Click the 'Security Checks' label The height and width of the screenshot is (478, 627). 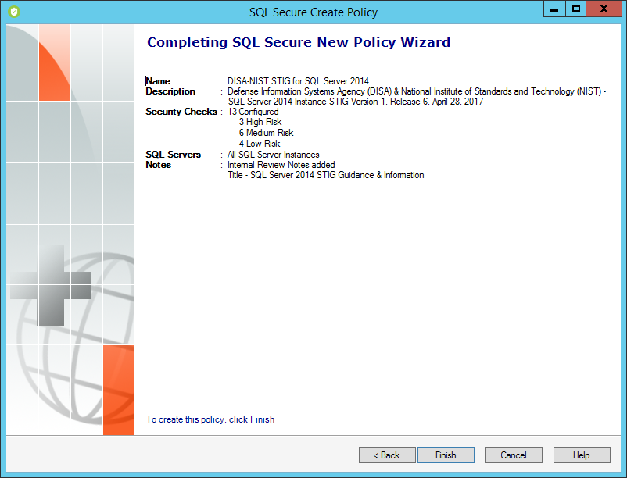(x=181, y=112)
